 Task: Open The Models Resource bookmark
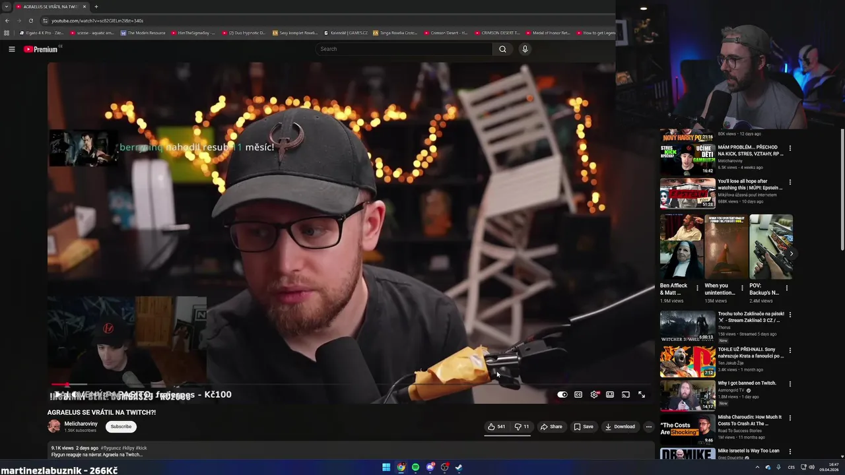[143, 32]
